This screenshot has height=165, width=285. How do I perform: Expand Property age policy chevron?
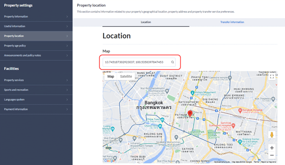tap(67, 46)
